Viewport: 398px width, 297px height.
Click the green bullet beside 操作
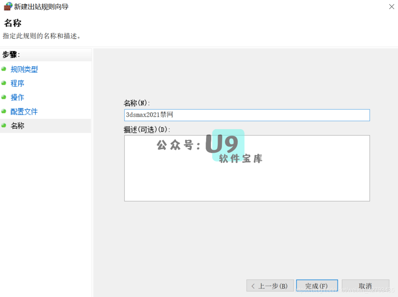tap(4, 97)
